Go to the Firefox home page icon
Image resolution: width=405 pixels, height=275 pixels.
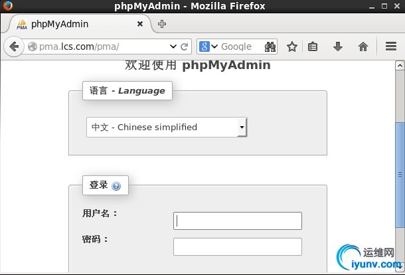point(363,46)
